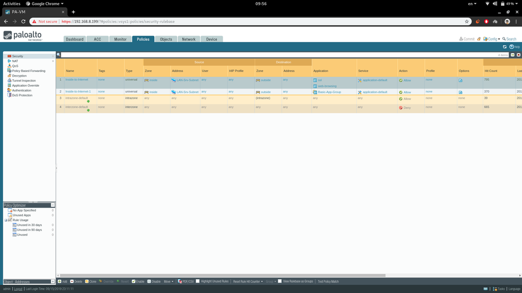Open the interzone-default rule
Viewport: 522px width, 293px height.
(77, 107)
